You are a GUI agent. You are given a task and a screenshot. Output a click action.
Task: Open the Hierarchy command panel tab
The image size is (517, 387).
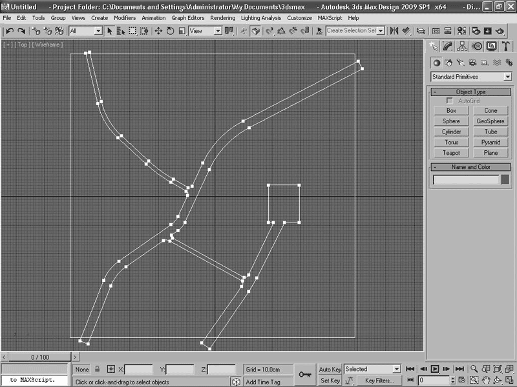point(462,46)
